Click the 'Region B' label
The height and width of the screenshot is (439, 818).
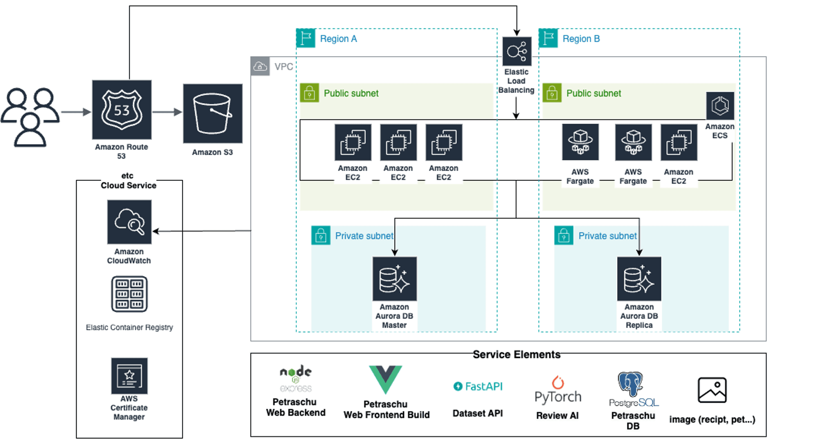[x=581, y=39]
